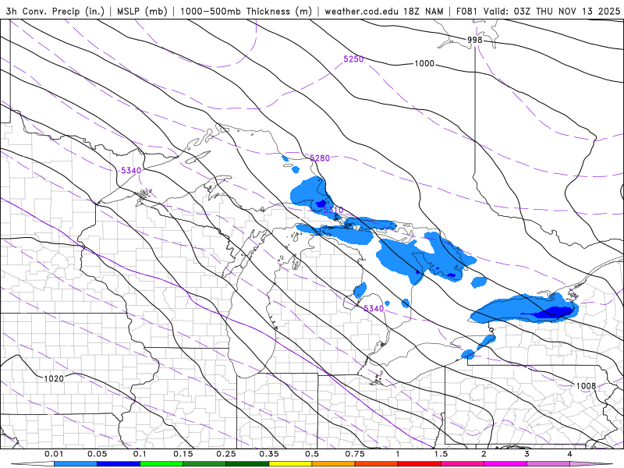
Task: Select the 5250 thickness contour label
Action: (353, 59)
